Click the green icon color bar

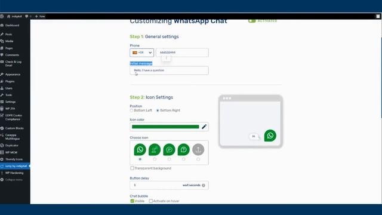pos(165,127)
